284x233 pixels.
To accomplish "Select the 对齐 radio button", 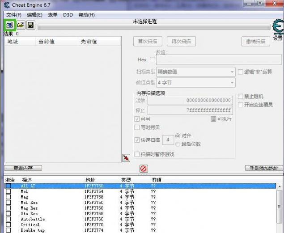I will point(178,136).
